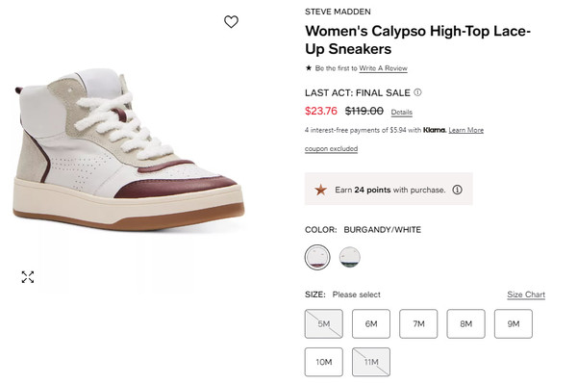Viewport: 577px width, 384px height.
Task: Add sneakers to favorites with heart icon
Action: pyautogui.click(x=231, y=22)
